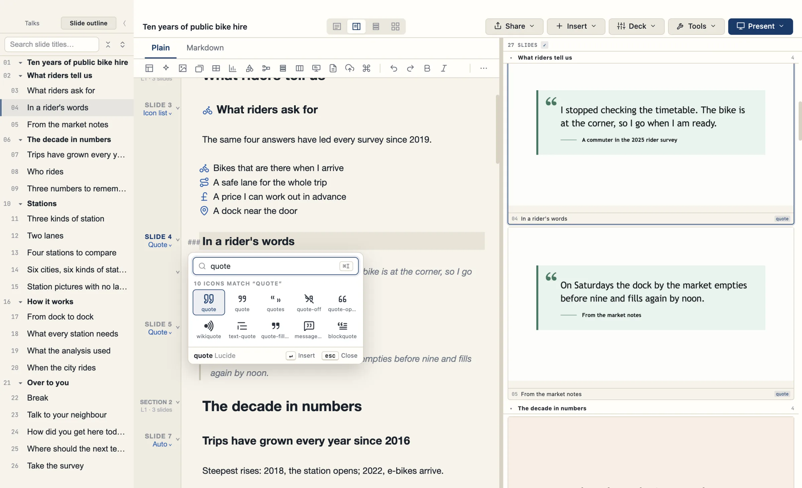
Task: Insert a flow diagram icon
Action: click(x=266, y=68)
